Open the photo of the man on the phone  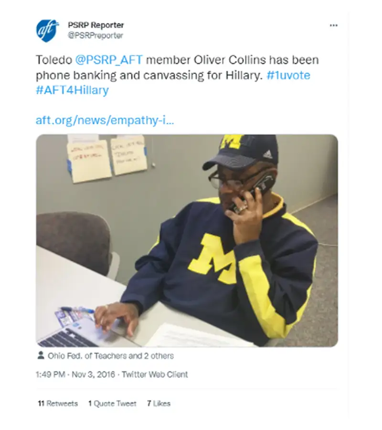pos(187,240)
